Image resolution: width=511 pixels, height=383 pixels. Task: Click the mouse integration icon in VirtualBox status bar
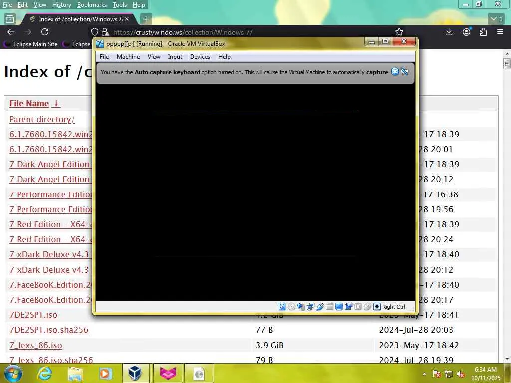(367, 307)
